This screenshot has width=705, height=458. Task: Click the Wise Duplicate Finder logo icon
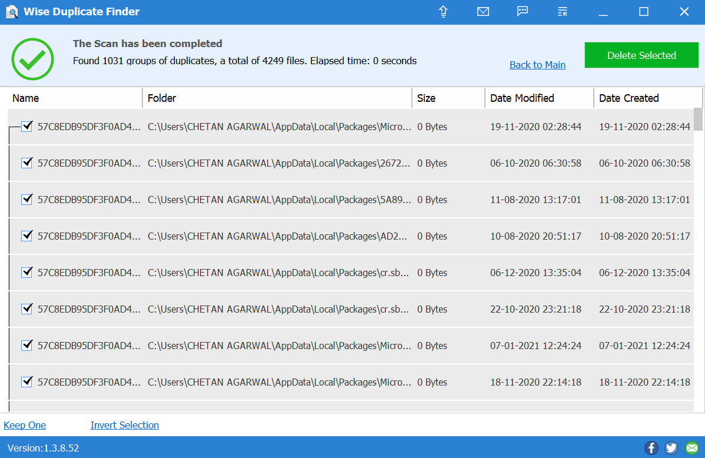click(x=12, y=11)
